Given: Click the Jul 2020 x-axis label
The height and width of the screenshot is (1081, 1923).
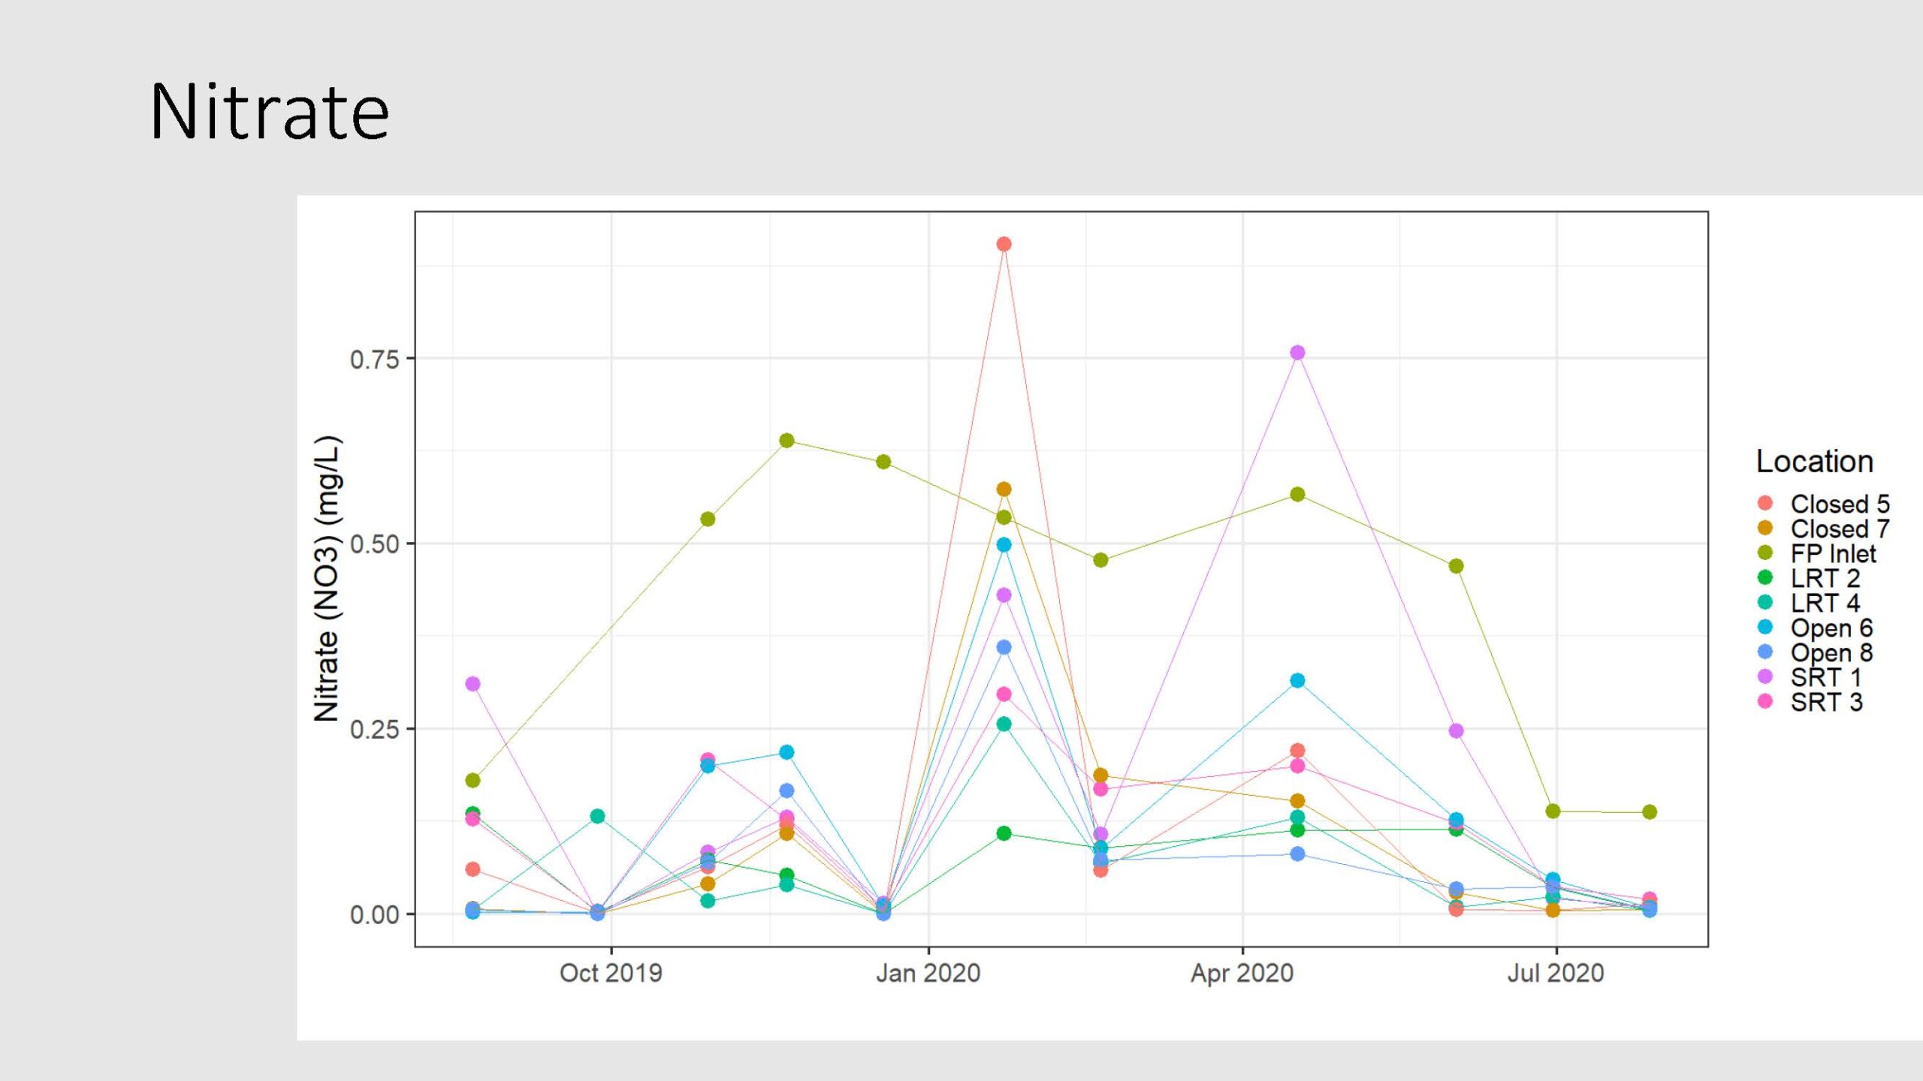Looking at the screenshot, I should click(1555, 973).
